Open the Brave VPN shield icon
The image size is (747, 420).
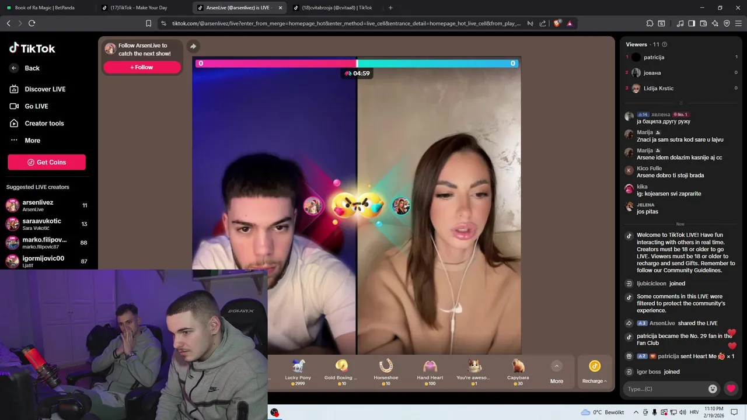pos(727,23)
